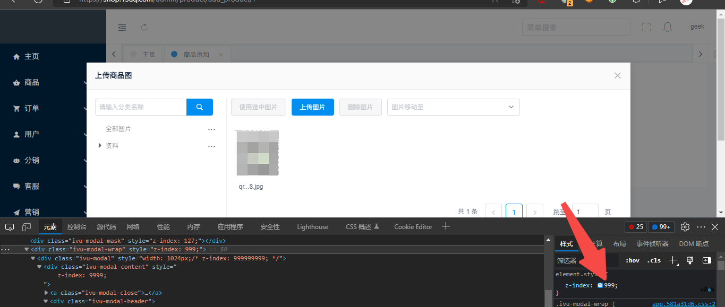Open the 图片移动至 dropdown
This screenshot has width=725, height=307.
click(x=453, y=107)
